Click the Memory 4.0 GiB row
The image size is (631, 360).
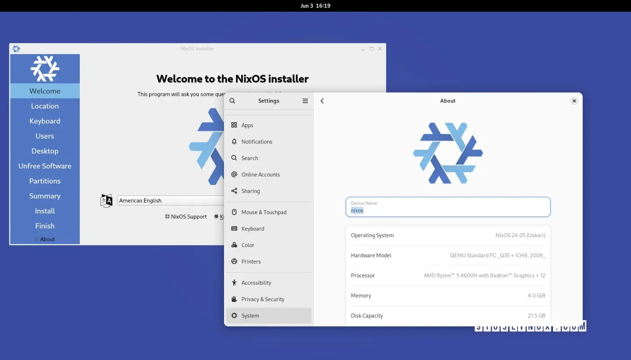(x=448, y=296)
